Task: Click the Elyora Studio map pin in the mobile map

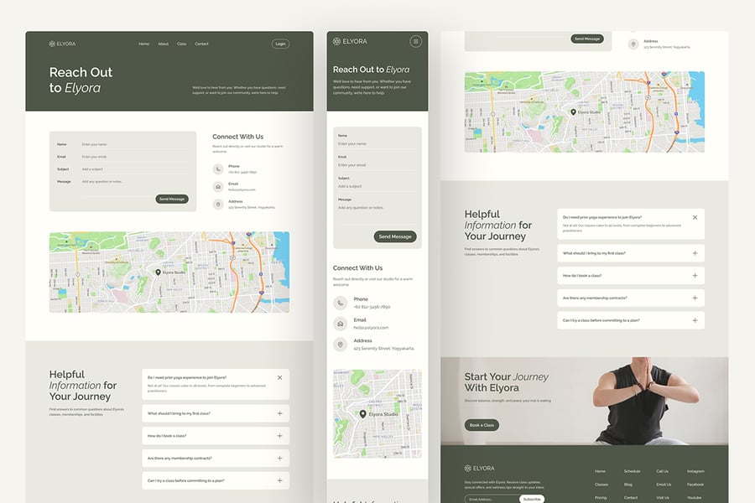Action: (363, 413)
